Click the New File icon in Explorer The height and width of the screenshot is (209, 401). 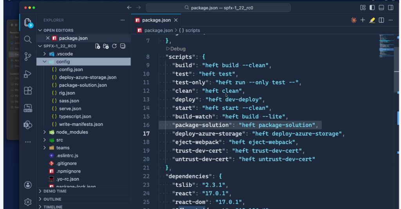pos(98,46)
